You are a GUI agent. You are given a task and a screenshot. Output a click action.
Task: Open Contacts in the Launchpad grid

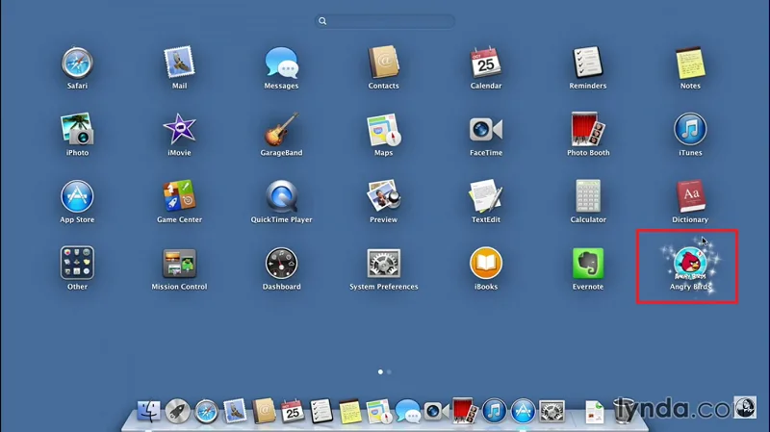383,63
